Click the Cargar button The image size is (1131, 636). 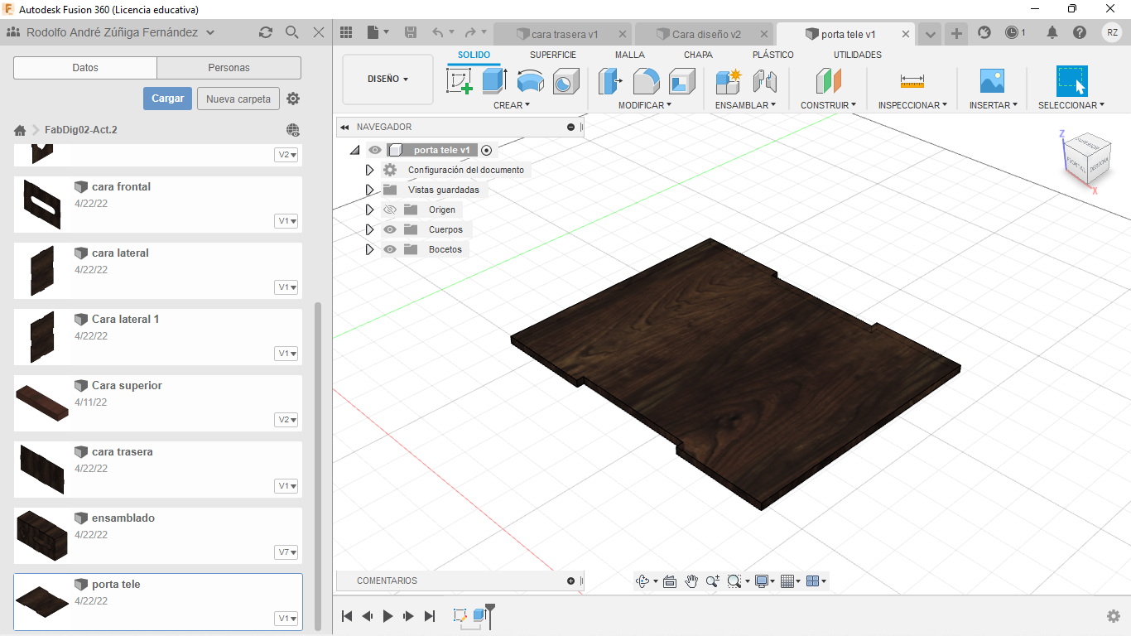167,99
